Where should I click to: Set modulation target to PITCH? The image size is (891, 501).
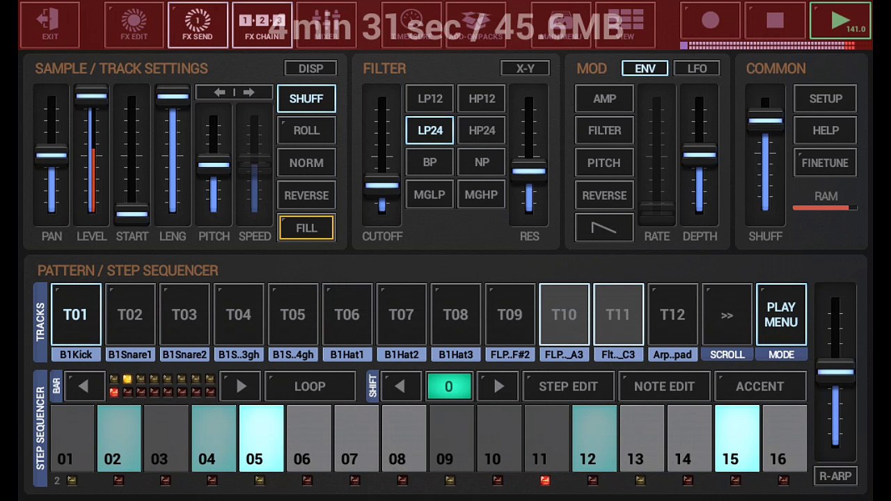coord(604,163)
